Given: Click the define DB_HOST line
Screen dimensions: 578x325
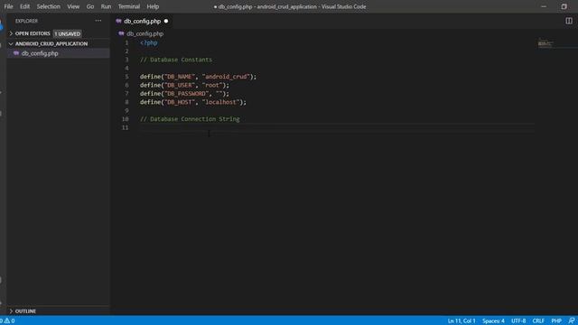Looking at the screenshot, I should pos(192,102).
